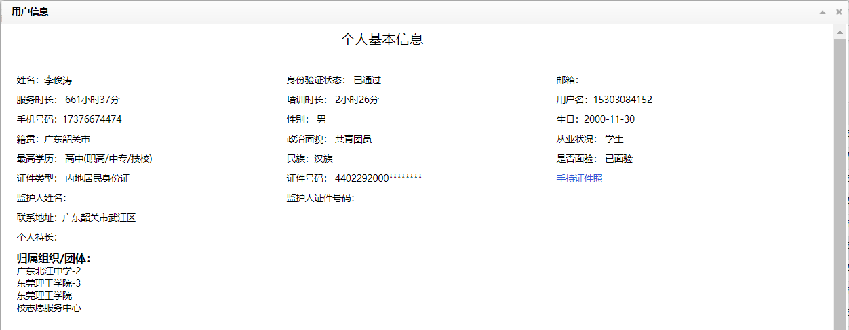Click the 归属组织/团体 section heading
This screenshot has height=330, width=849.
54,258
